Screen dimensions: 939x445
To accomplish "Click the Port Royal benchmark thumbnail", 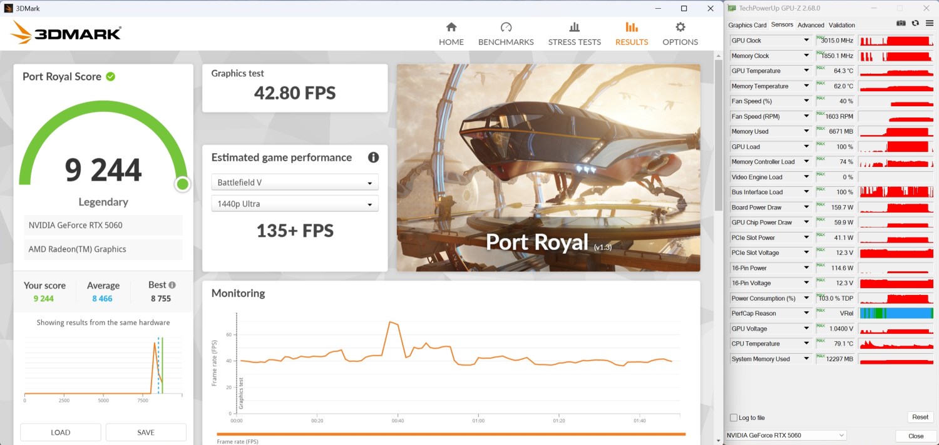I will [548, 167].
